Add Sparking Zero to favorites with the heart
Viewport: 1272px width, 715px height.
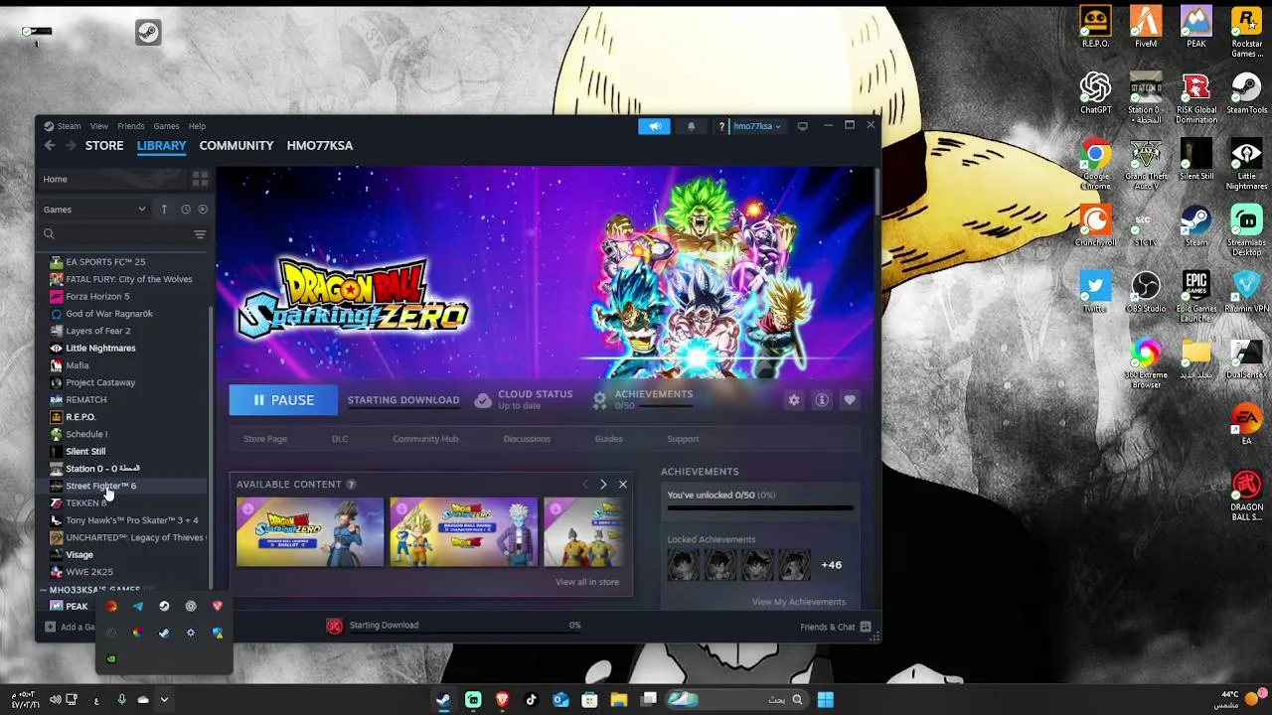coord(850,400)
